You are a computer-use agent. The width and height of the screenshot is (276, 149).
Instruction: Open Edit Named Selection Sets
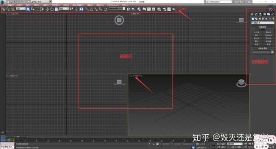pos(106,9)
